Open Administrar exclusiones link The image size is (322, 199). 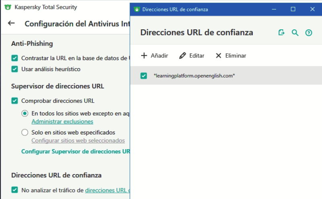[62, 122]
